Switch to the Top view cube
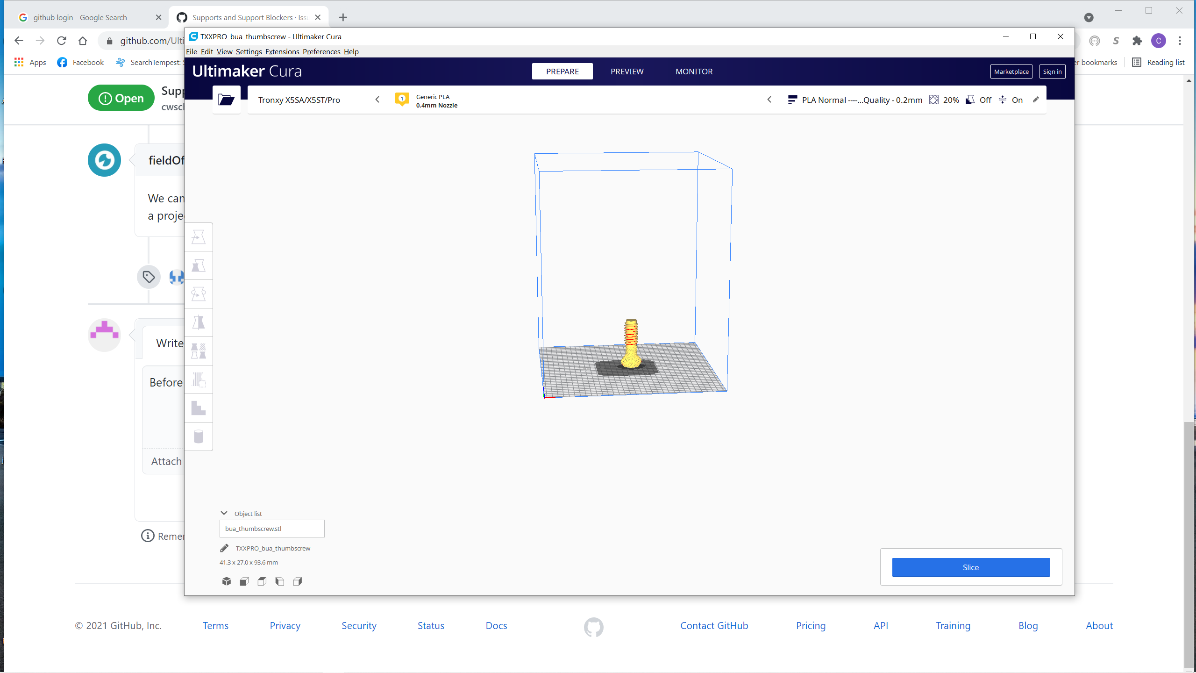This screenshot has height=673, width=1196. [261, 581]
